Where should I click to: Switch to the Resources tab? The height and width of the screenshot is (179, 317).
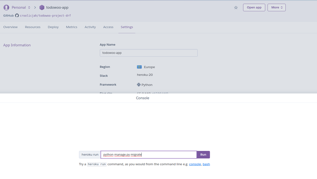click(33, 27)
